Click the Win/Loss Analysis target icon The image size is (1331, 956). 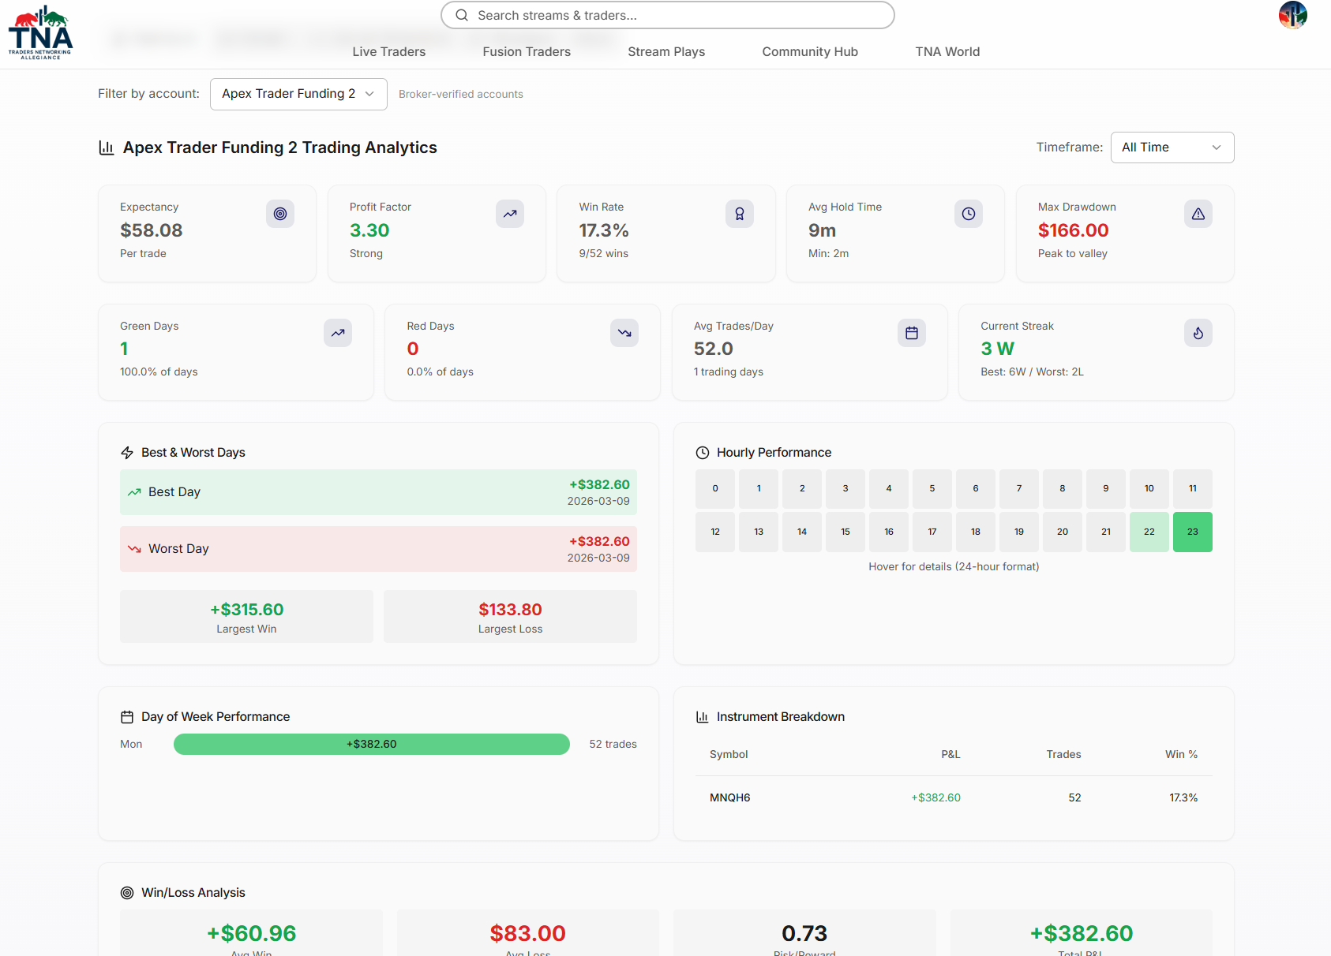(127, 893)
